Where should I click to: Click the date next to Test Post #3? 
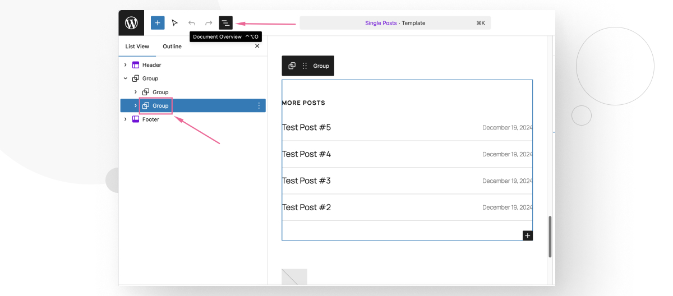(x=508, y=181)
